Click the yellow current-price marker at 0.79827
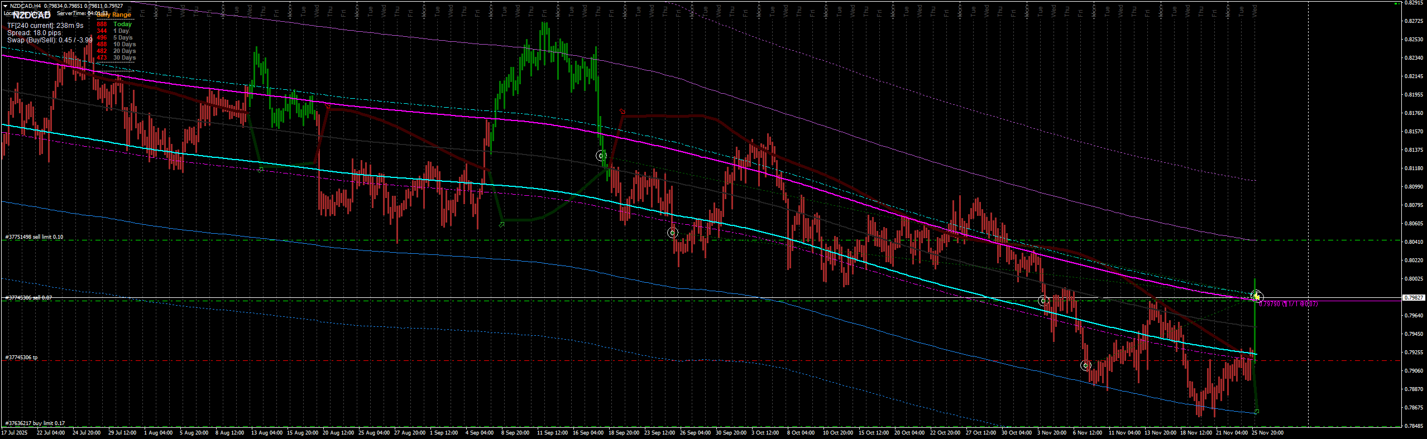Image resolution: width=1427 pixels, height=439 pixels. 1256,296
